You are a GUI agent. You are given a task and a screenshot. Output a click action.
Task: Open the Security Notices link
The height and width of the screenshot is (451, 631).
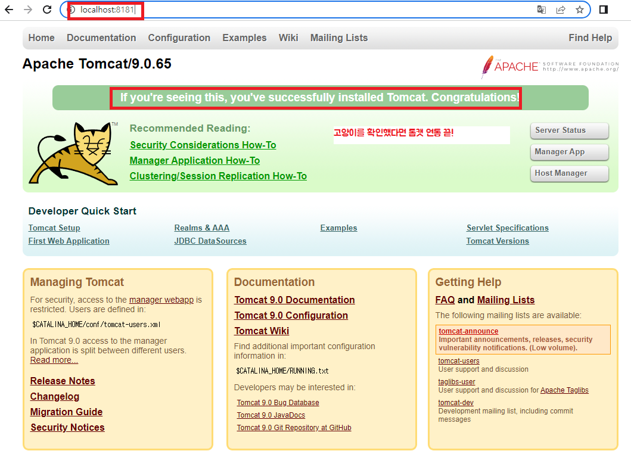point(67,428)
